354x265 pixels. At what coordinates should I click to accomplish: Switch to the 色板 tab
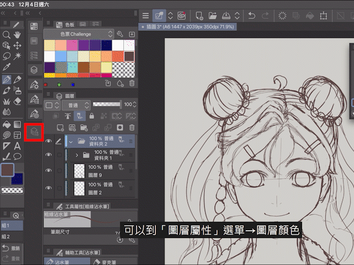[x=65, y=25]
